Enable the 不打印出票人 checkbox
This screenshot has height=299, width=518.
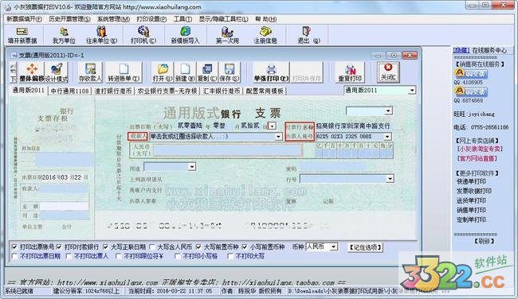coord(69,256)
